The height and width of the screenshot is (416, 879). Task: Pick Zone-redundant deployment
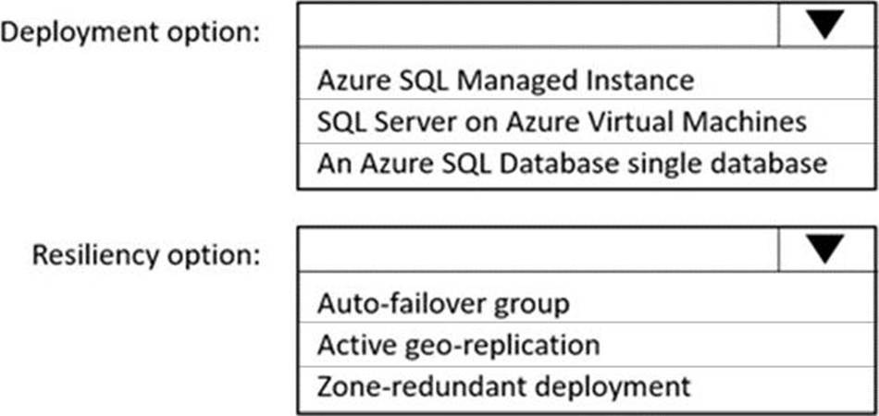click(x=503, y=385)
